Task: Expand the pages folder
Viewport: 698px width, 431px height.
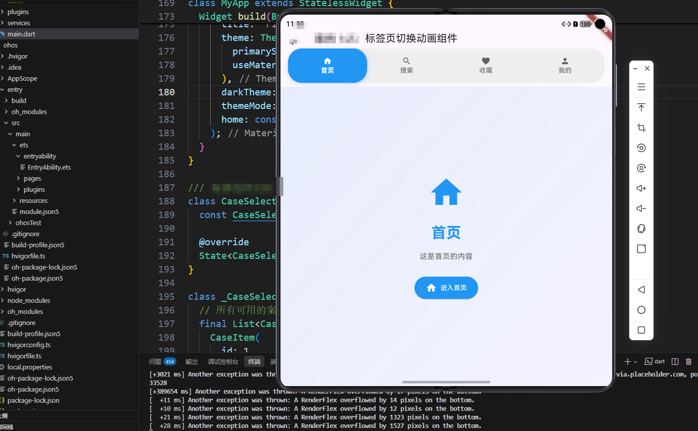Action: (31, 178)
